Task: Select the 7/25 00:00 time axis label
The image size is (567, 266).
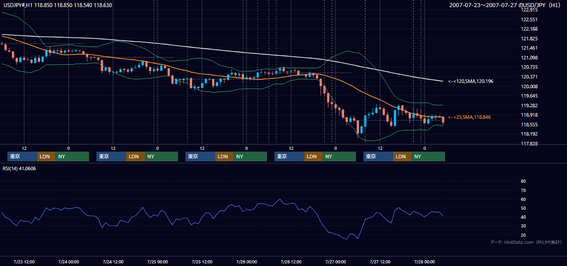Action: [157, 262]
